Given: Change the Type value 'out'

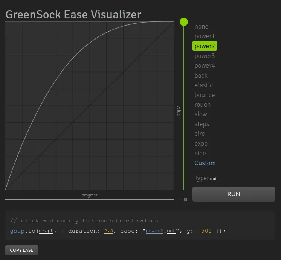Looking at the screenshot, I should coord(213,179).
